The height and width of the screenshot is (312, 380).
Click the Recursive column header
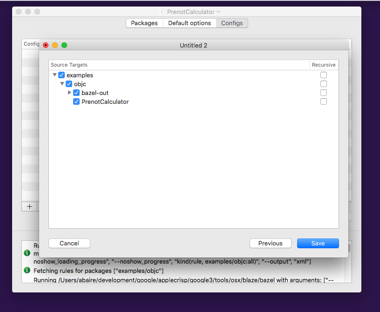[324, 65]
